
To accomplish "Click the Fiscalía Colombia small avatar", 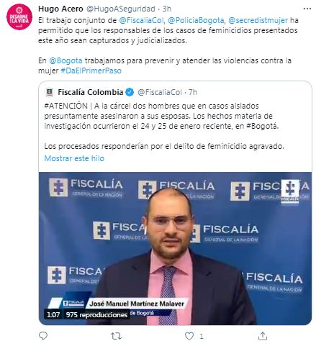I will (x=50, y=92).
